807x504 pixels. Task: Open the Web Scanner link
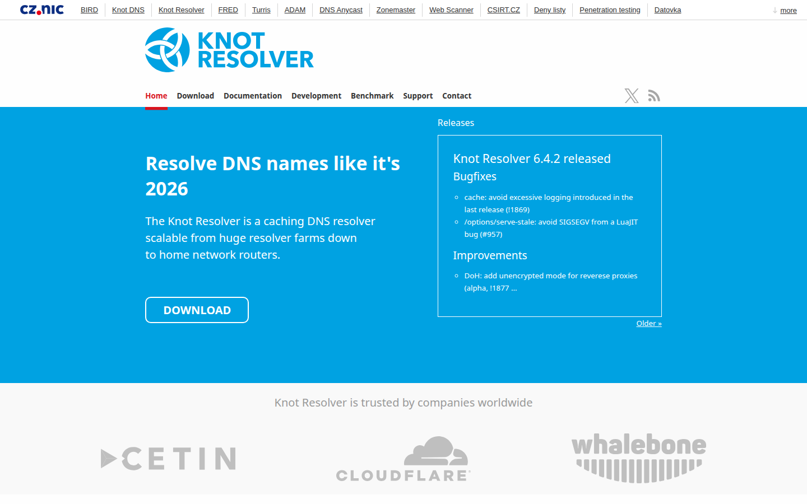tap(451, 10)
